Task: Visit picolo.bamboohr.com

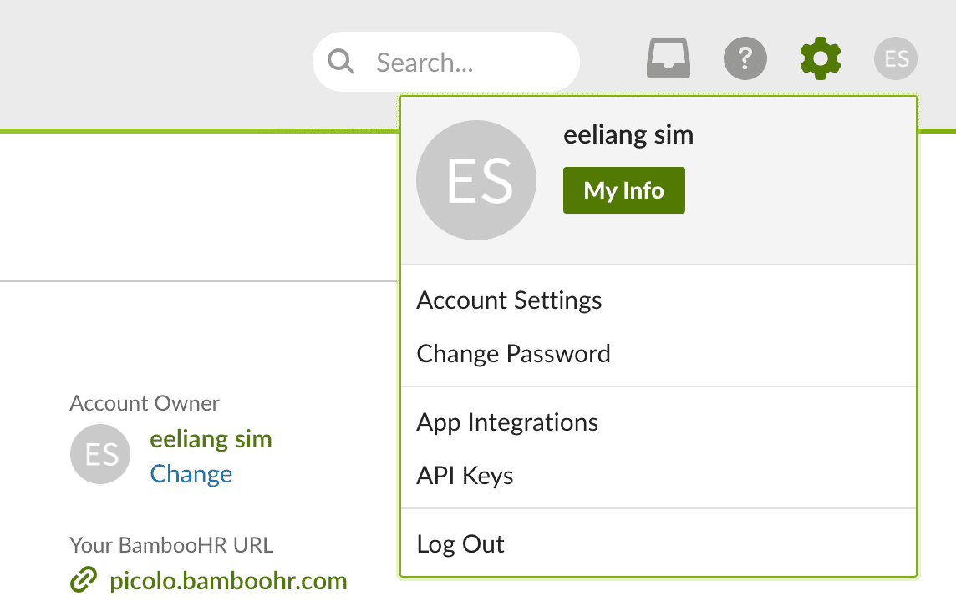Action: 229,579
